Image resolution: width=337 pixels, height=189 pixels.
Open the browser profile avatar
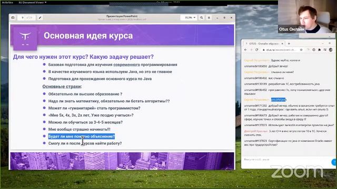point(331,50)
